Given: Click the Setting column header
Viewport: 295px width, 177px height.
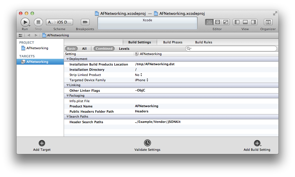Looking at the screenshot, I should pos(71,54).
